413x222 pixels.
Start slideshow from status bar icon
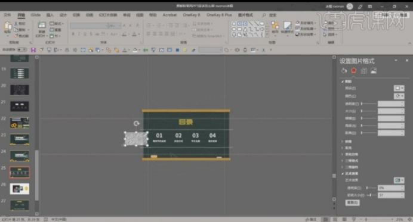pos(354,219)
